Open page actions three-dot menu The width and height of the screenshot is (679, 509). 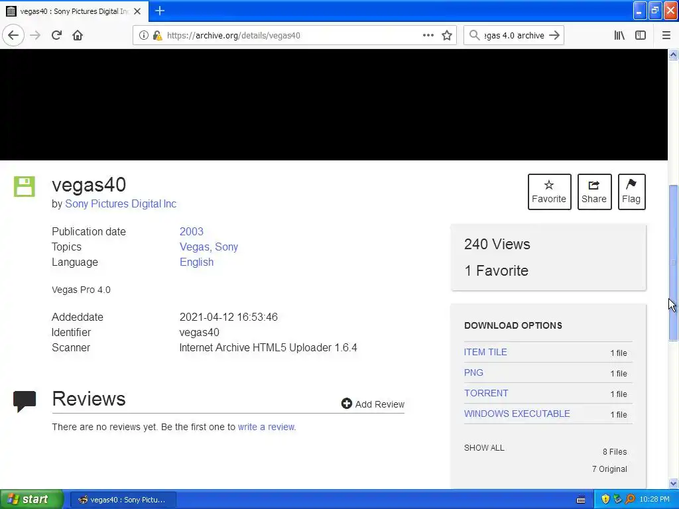428,36
